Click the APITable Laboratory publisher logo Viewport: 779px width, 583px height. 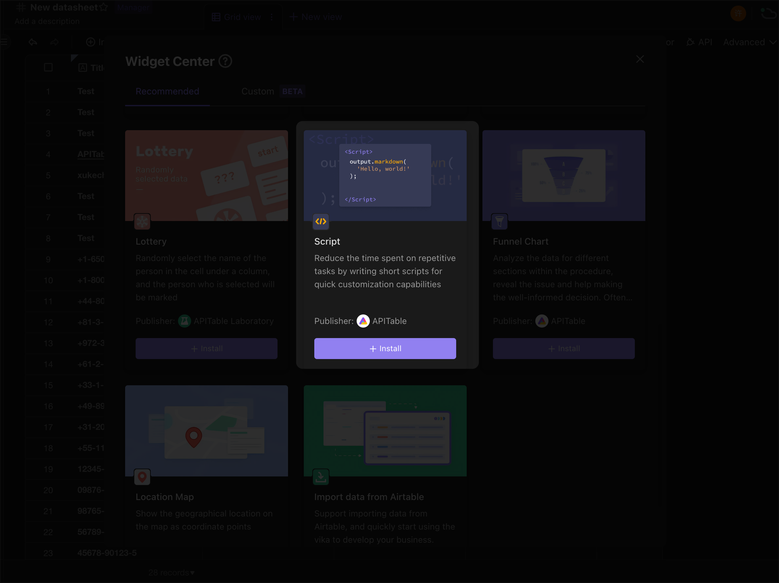[184, 321]
